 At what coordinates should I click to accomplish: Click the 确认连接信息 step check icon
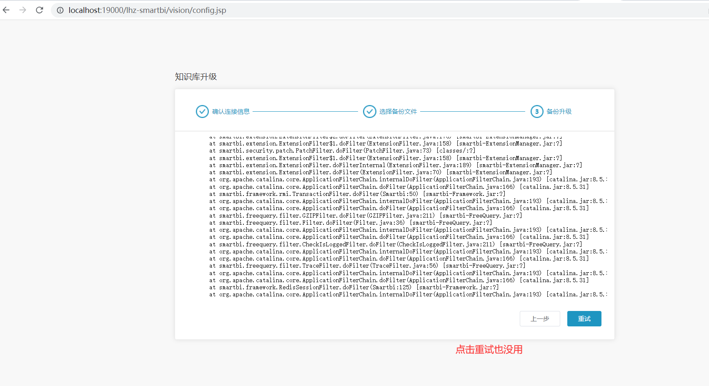[x=202, y=111]
